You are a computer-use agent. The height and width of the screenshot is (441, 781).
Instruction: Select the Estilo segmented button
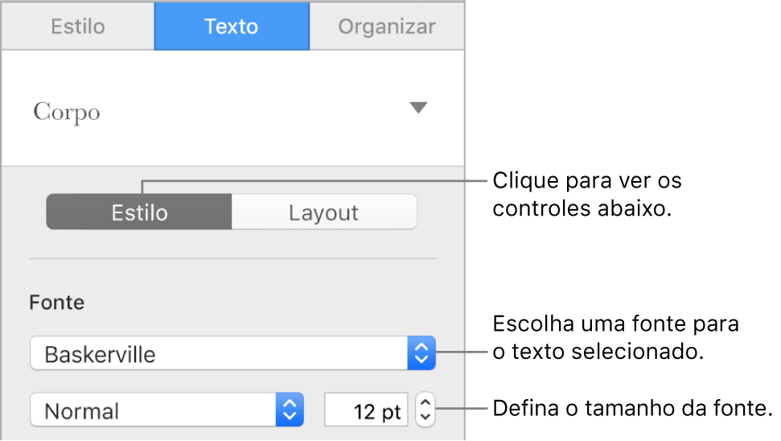pyautogui.click(x=139, y=213)
